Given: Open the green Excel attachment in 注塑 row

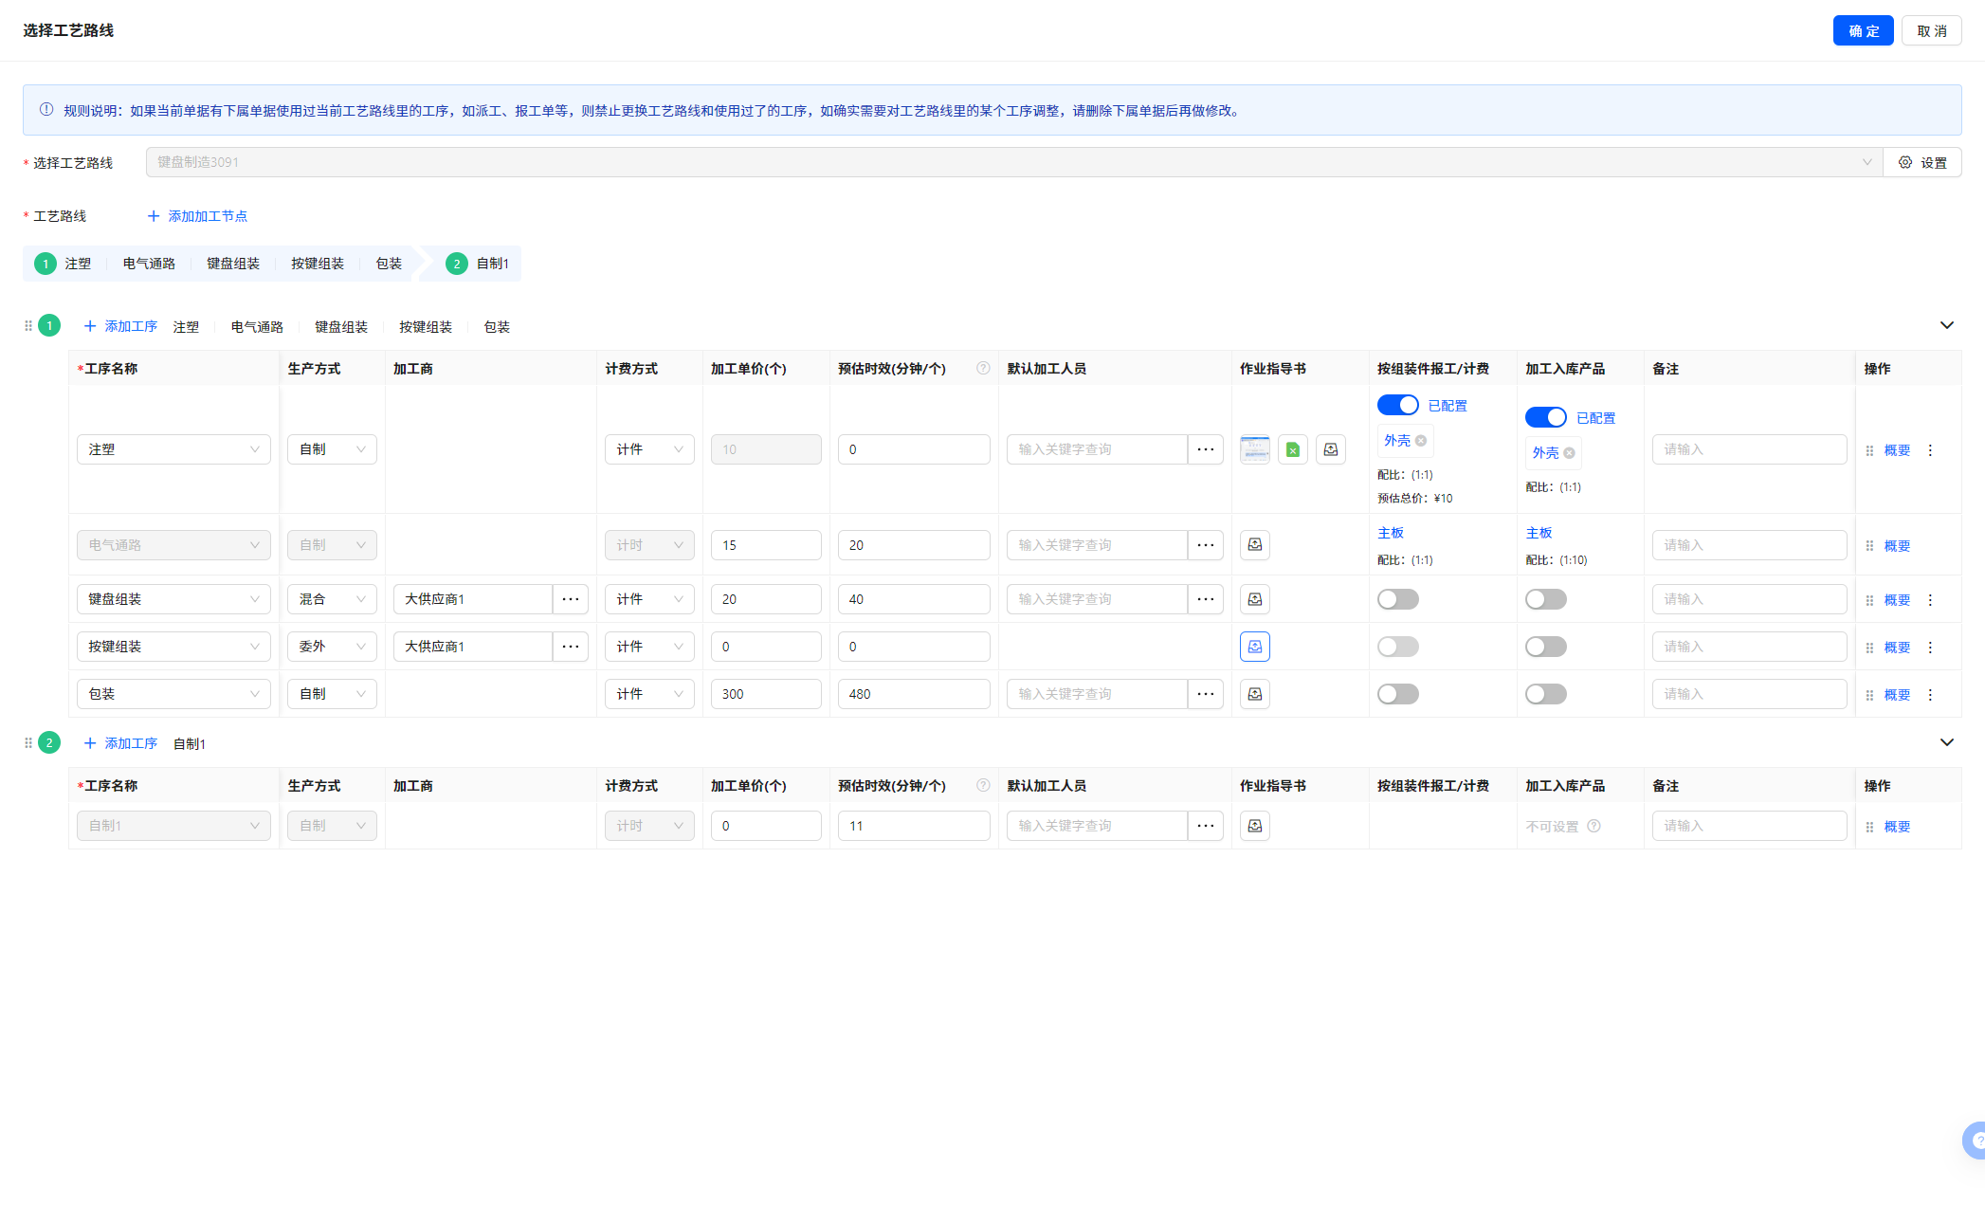Looking at the screenshot, I should click(1292, 449).
